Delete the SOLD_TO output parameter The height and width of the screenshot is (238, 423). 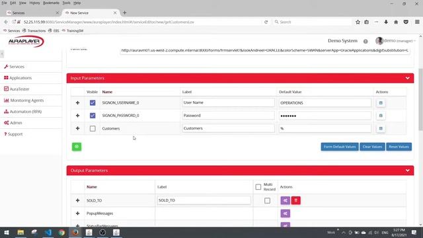pos(296,200)
